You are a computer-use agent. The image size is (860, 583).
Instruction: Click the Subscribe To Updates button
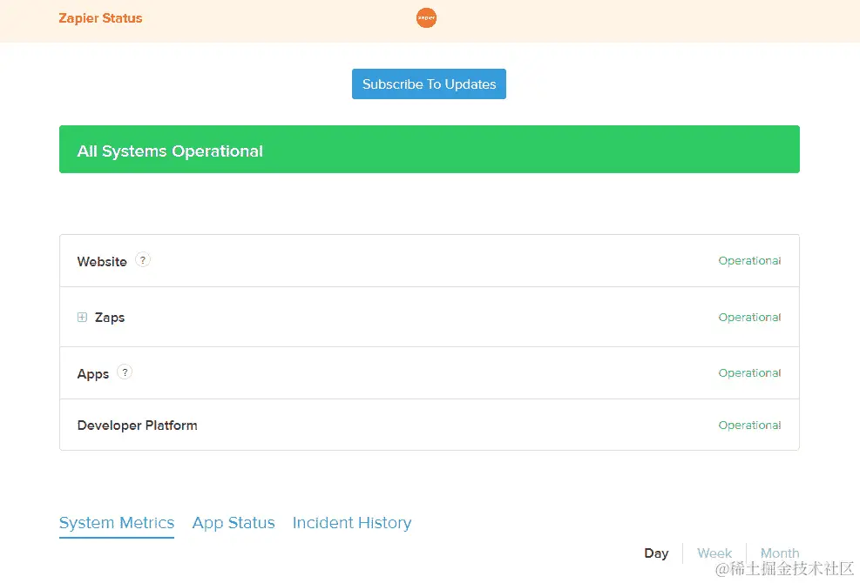[429, 84]
